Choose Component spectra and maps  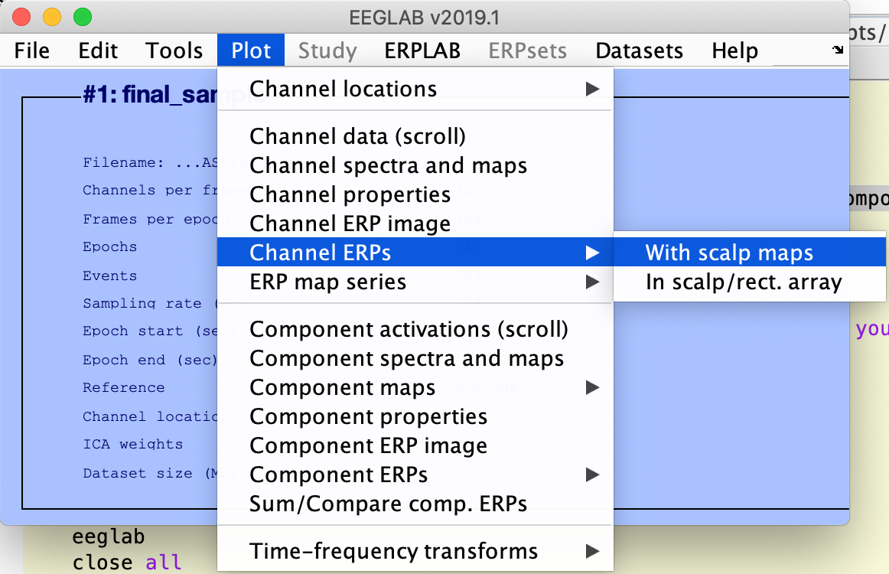(415, 358)
